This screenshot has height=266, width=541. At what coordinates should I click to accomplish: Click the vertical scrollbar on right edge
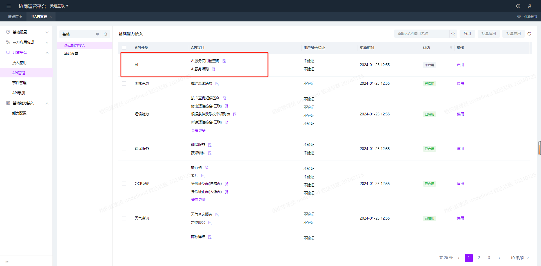(539, 148)
